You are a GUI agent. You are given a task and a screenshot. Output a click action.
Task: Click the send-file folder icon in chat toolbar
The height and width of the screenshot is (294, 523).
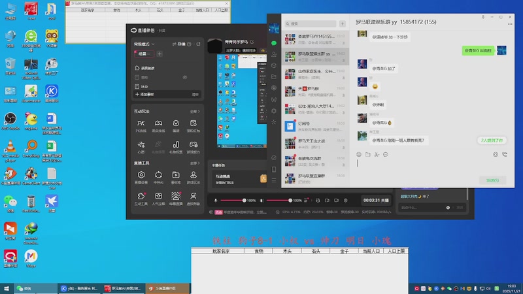click(367, 154)
